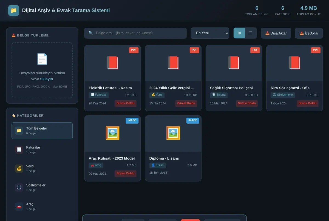Open the Diploma - Lisans picture frame icon
Image resolution: width=329 pixels, height=221 pixels.
[x=173, y=133]
